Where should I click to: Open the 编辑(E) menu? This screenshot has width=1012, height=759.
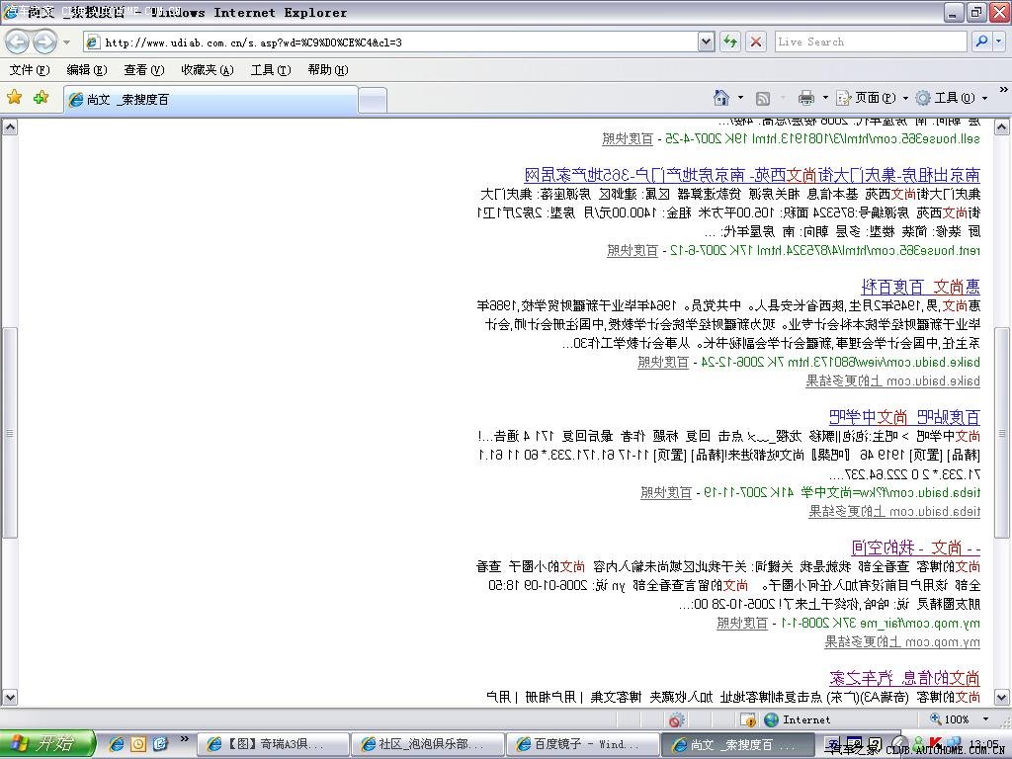pyautogui.click(x=87, y=70)
